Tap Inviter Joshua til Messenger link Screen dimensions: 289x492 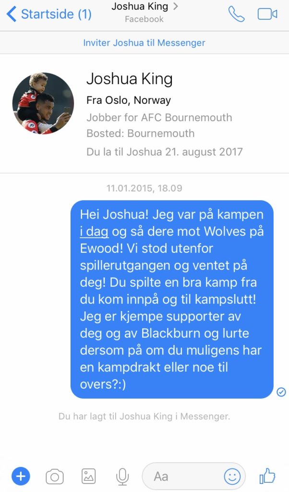144,43
